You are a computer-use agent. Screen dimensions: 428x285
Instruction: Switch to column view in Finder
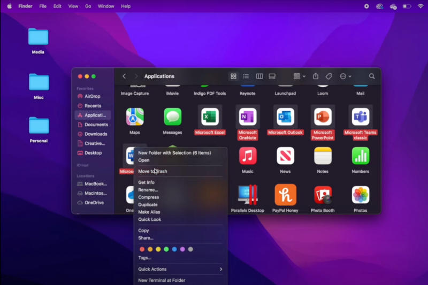tap(259, 76)
